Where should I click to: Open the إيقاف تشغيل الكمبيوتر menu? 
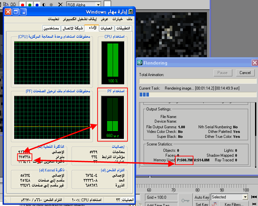click(80, 19)
